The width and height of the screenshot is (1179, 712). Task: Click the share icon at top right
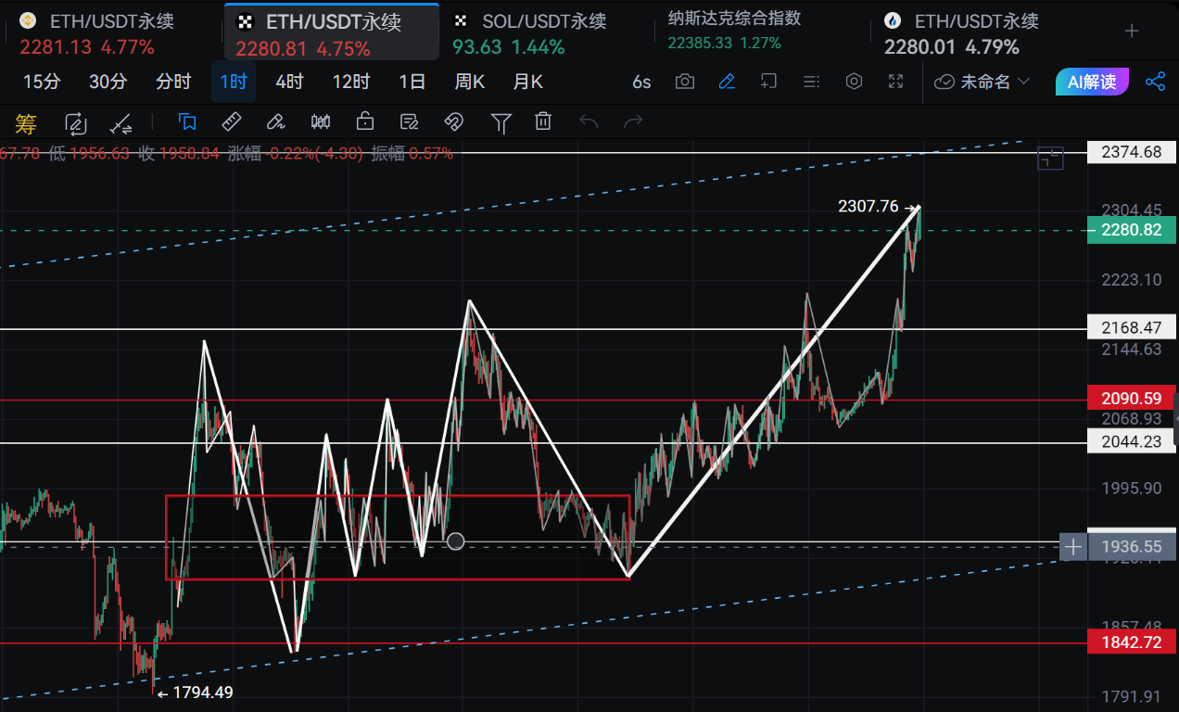click(x=1155, y=82)
